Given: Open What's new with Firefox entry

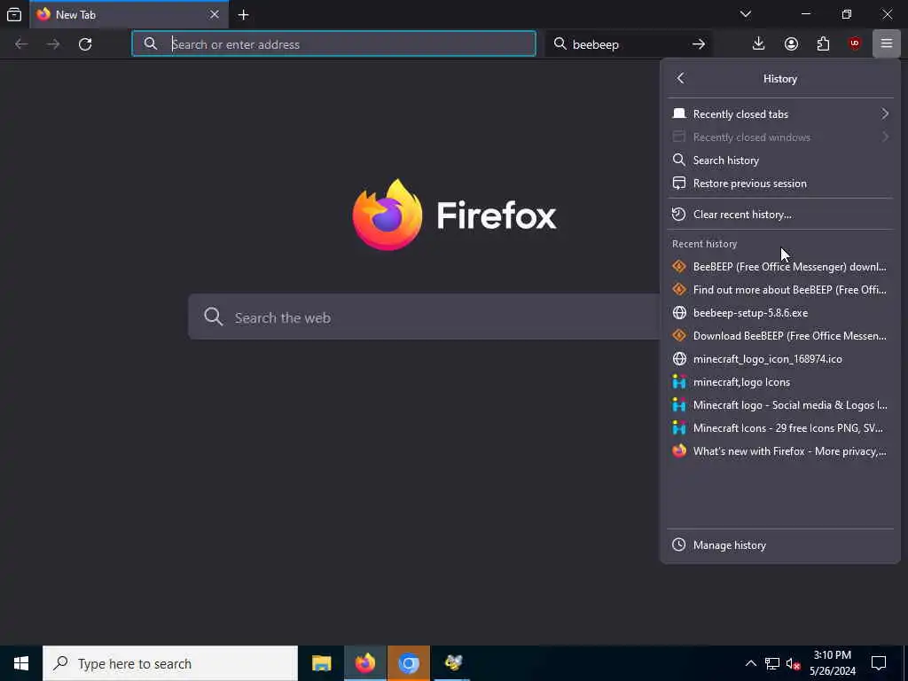Looking at the screenshot, I should click(x=780, y=451).
